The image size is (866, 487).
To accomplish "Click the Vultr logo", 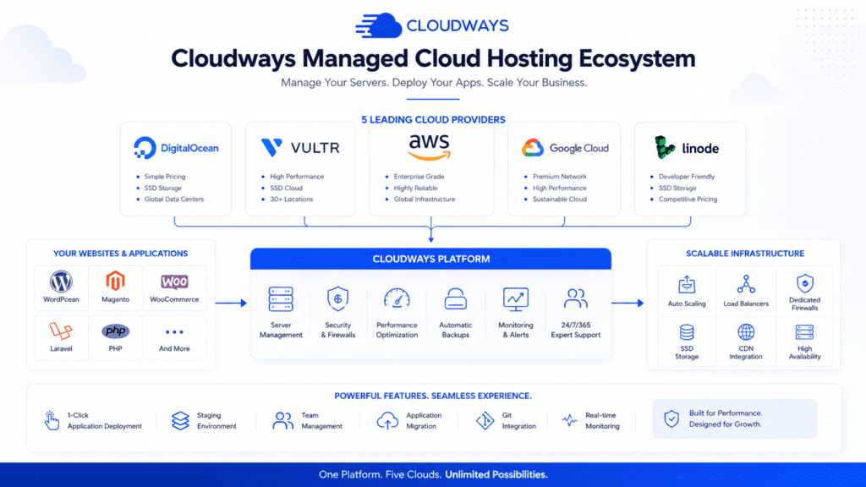I will (x=300, y=148).
